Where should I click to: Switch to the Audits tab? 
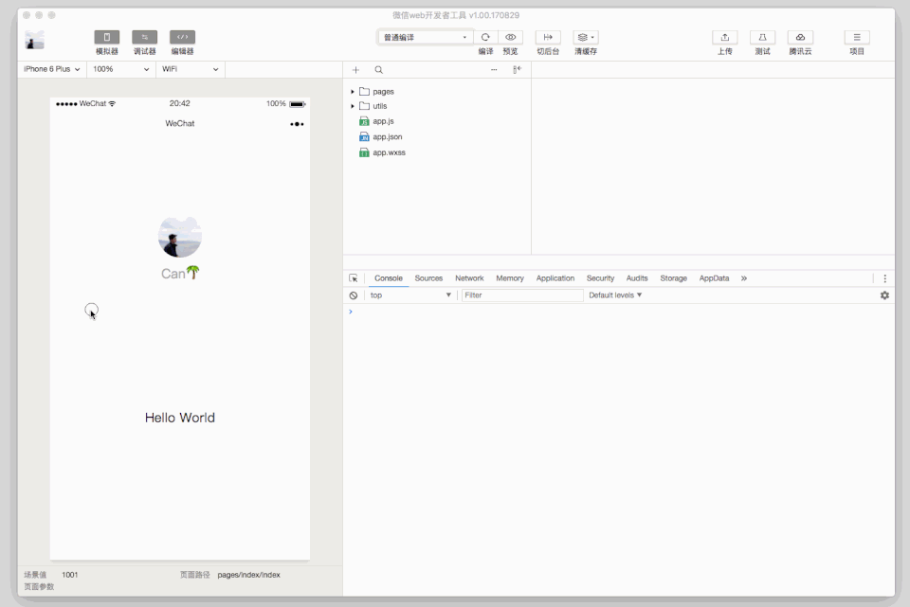click(x=637, y=278)
